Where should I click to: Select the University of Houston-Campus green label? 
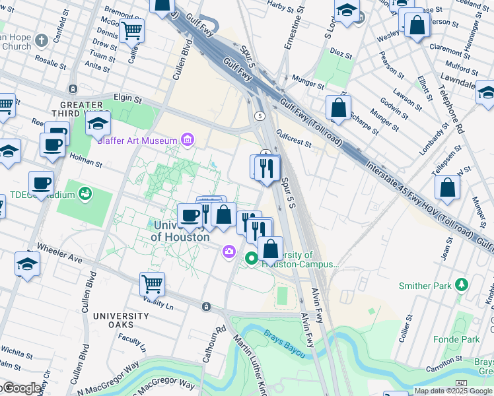click(x=300, y=259)
